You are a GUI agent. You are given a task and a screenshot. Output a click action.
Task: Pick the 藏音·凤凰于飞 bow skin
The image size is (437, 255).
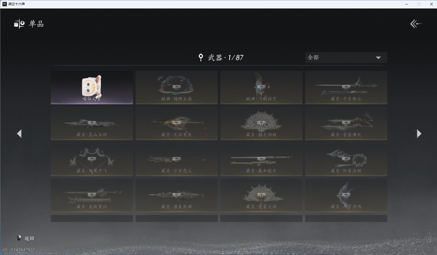[92, 160]
